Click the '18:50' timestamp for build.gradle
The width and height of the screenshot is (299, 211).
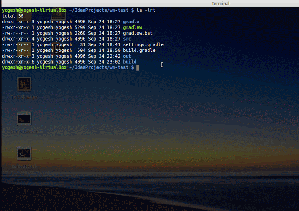click(x=114, y=50)
